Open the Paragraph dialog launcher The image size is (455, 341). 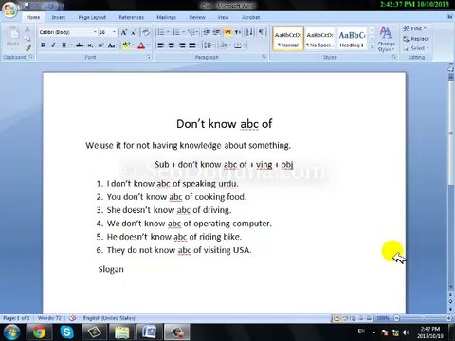(x=264, y=57)
